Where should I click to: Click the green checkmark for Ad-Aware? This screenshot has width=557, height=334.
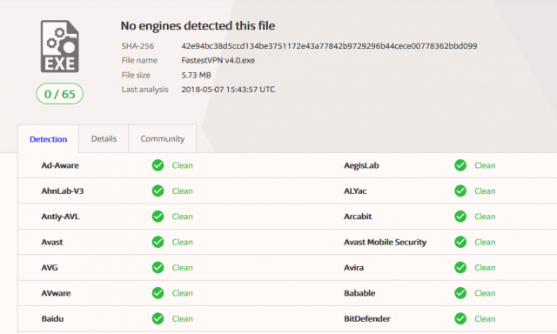[158, 165]
